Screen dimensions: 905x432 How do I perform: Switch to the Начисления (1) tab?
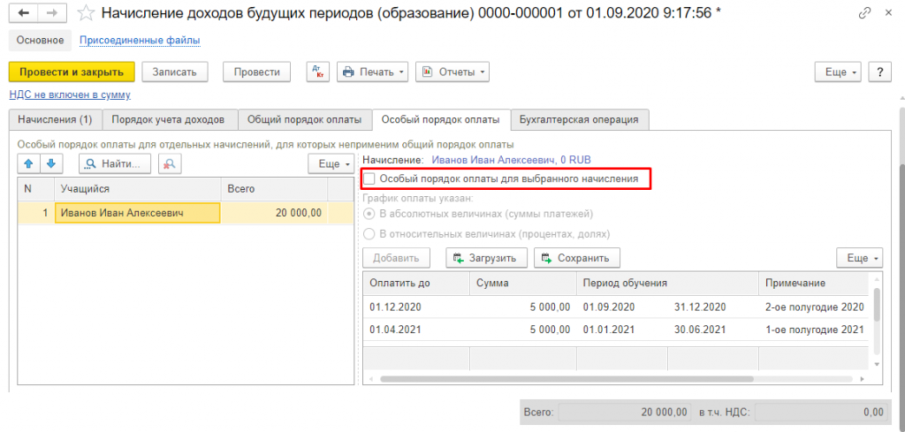[55, 119]
